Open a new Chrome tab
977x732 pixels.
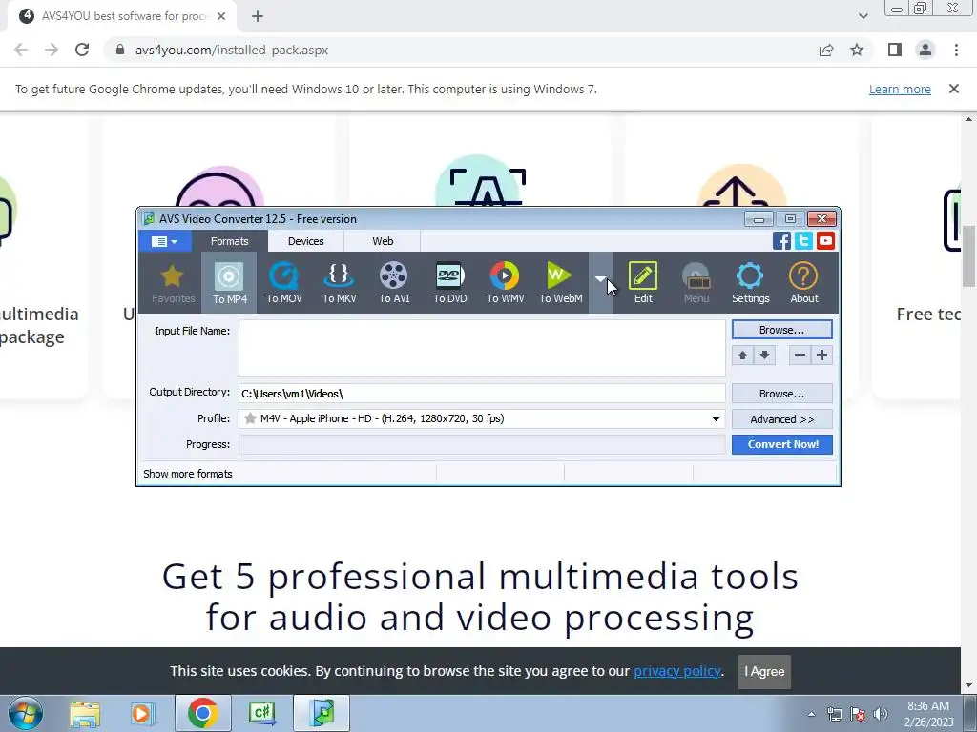258,17
